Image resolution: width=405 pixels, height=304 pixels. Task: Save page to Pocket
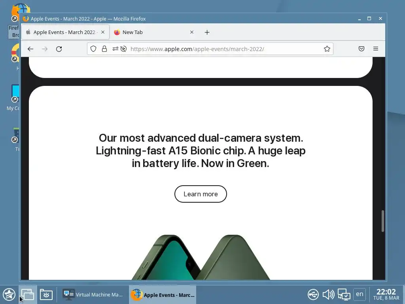click(x=361, y=49)
